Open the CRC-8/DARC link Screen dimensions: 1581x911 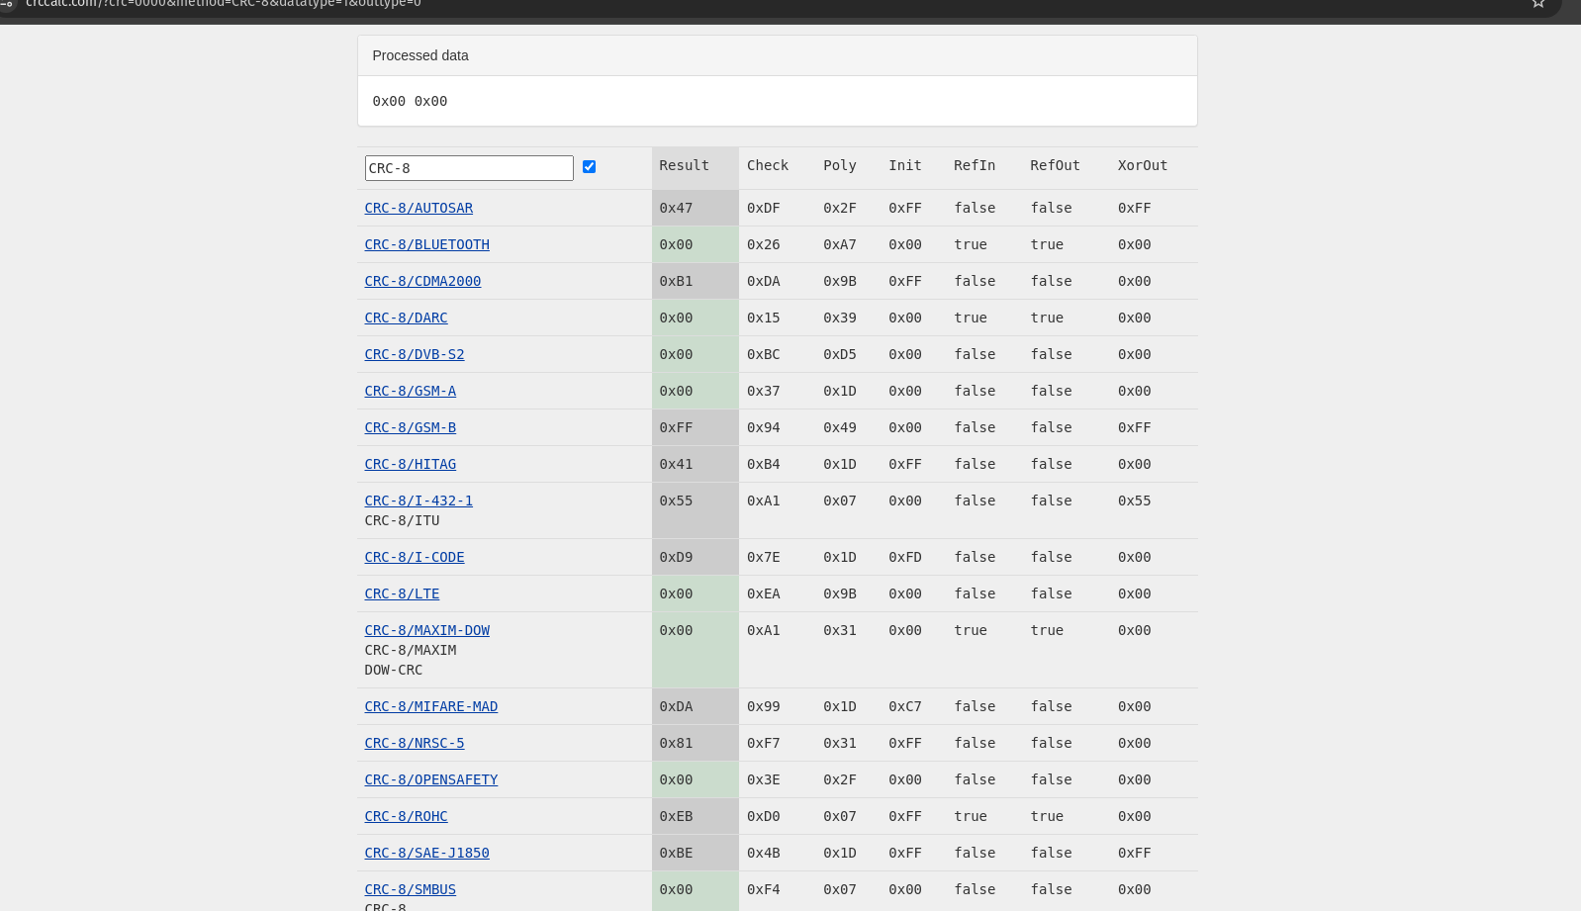[406, 318]
